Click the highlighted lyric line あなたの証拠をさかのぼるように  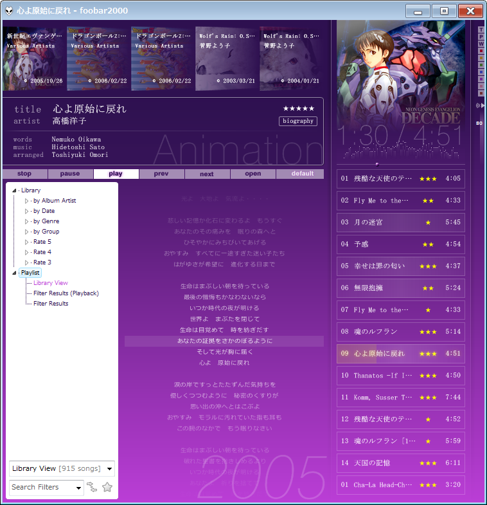coord(224,341)
